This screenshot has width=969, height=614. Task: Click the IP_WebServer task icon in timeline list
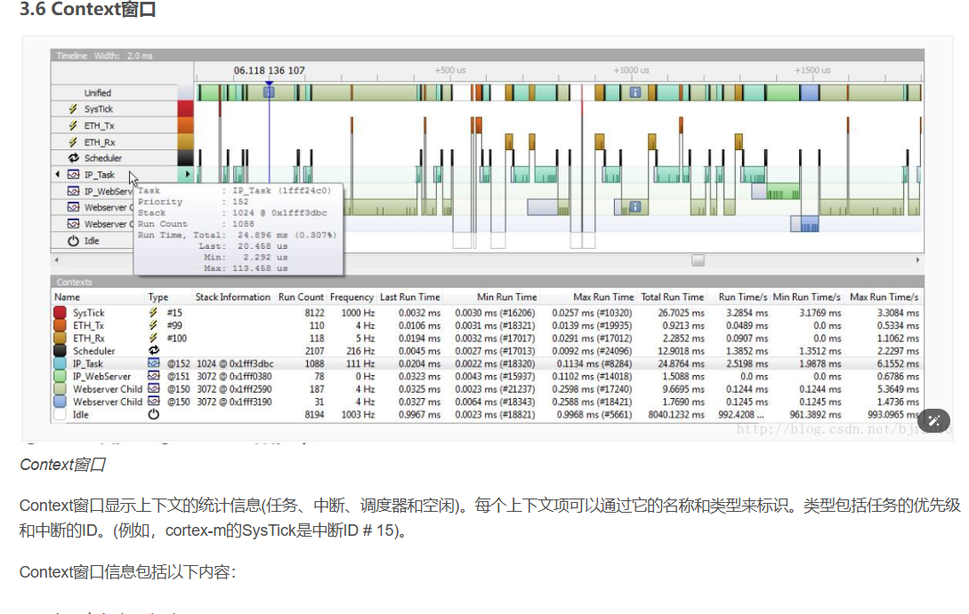pos(73,191)
